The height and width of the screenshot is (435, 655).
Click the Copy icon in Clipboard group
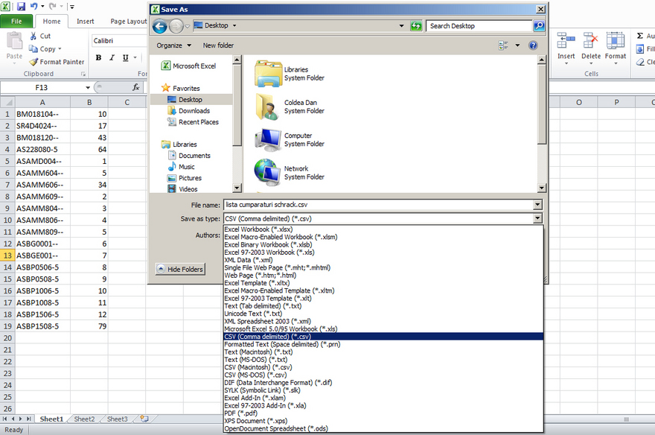[x=33, y=49]
